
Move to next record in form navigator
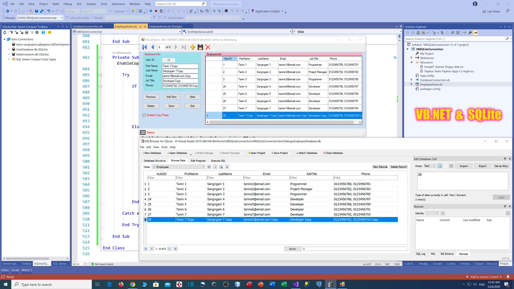(x=176, y=47)
